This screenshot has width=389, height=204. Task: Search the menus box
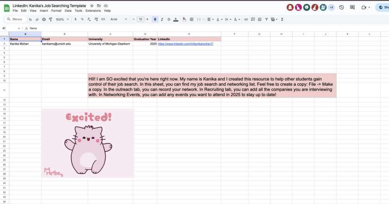pos(15,19)
